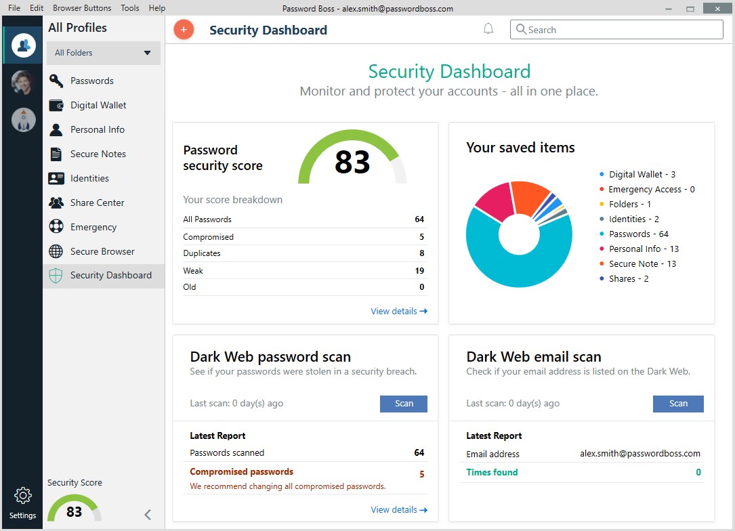Click the Compromised row in score breakdown

tap(303, 237)
